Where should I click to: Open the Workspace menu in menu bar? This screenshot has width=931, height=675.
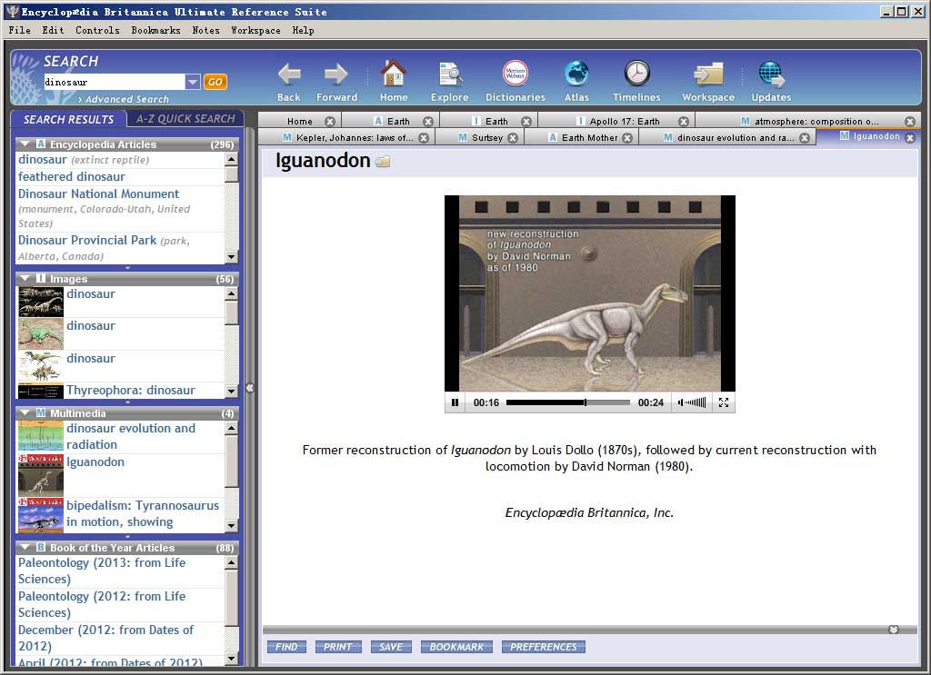pyautogui.click(x=255, y=30)
